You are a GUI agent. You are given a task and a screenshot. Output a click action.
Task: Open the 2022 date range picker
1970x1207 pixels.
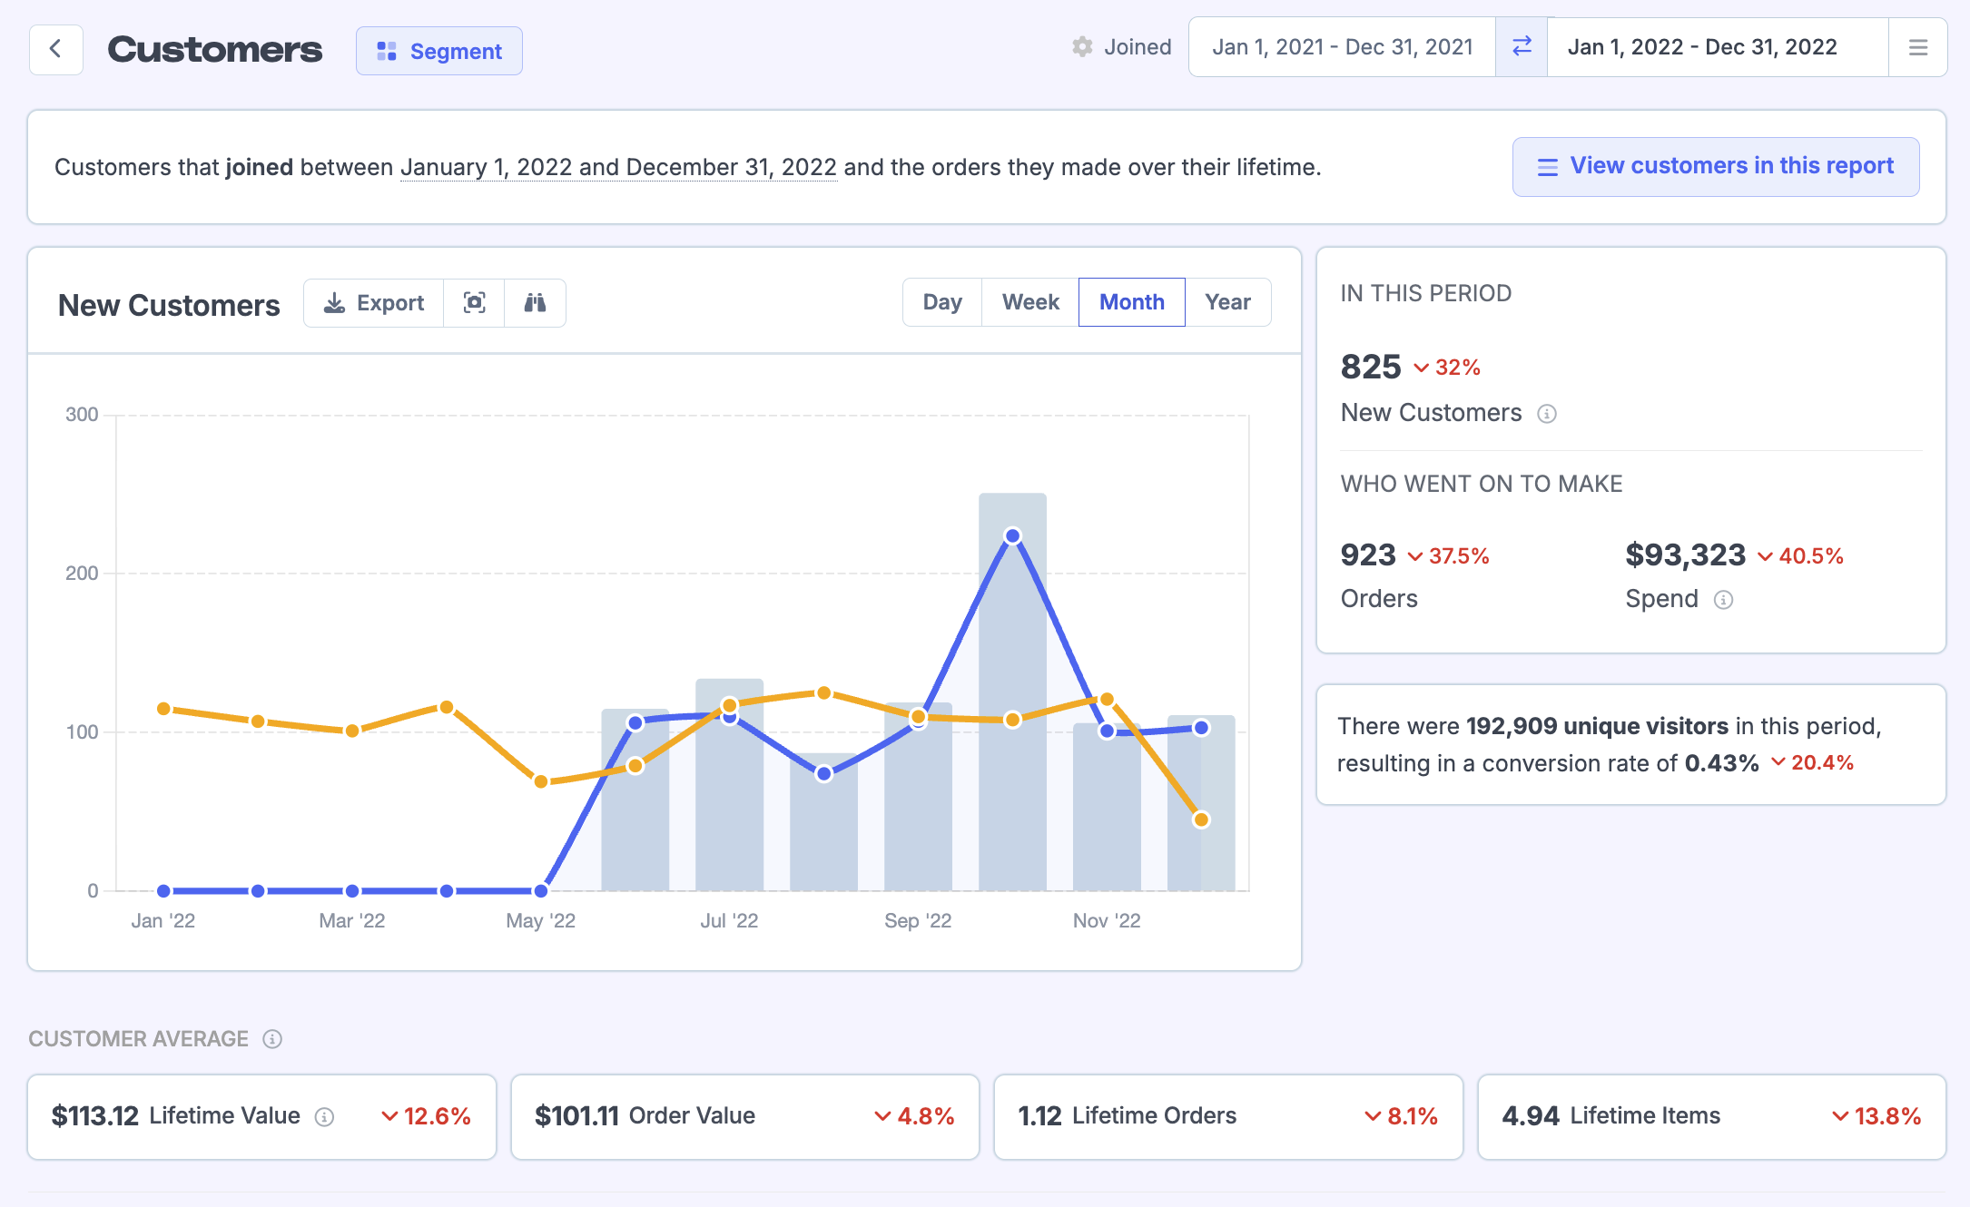(1702, 47)
